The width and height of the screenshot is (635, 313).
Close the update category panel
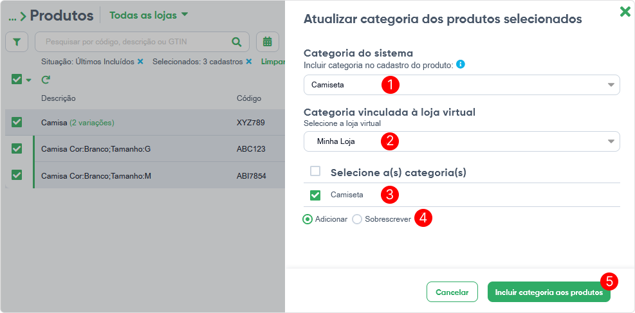625,12
